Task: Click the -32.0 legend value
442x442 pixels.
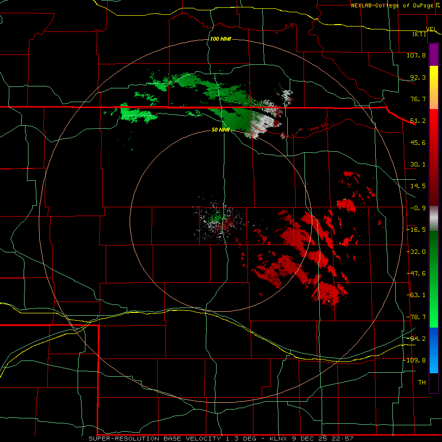Action: click(416, 252)
